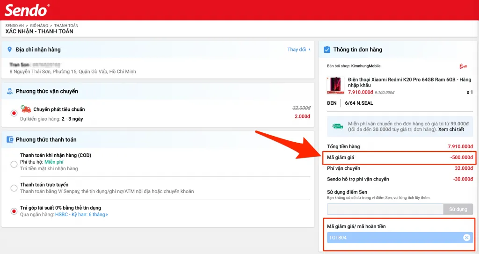Clear the TGT804 discount code
This screenshot has width=479, height=254.
466,238
